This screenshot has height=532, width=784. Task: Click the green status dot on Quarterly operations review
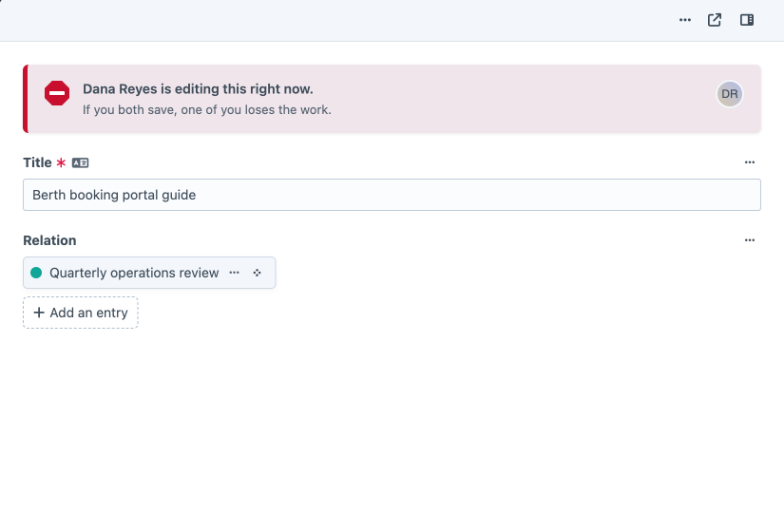[x=36, y=273]
